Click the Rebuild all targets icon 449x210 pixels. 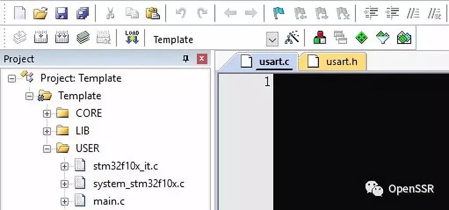coord(62,37)
